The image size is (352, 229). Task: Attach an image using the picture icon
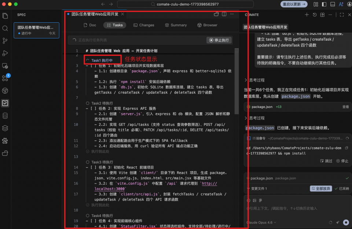(254, 200)
